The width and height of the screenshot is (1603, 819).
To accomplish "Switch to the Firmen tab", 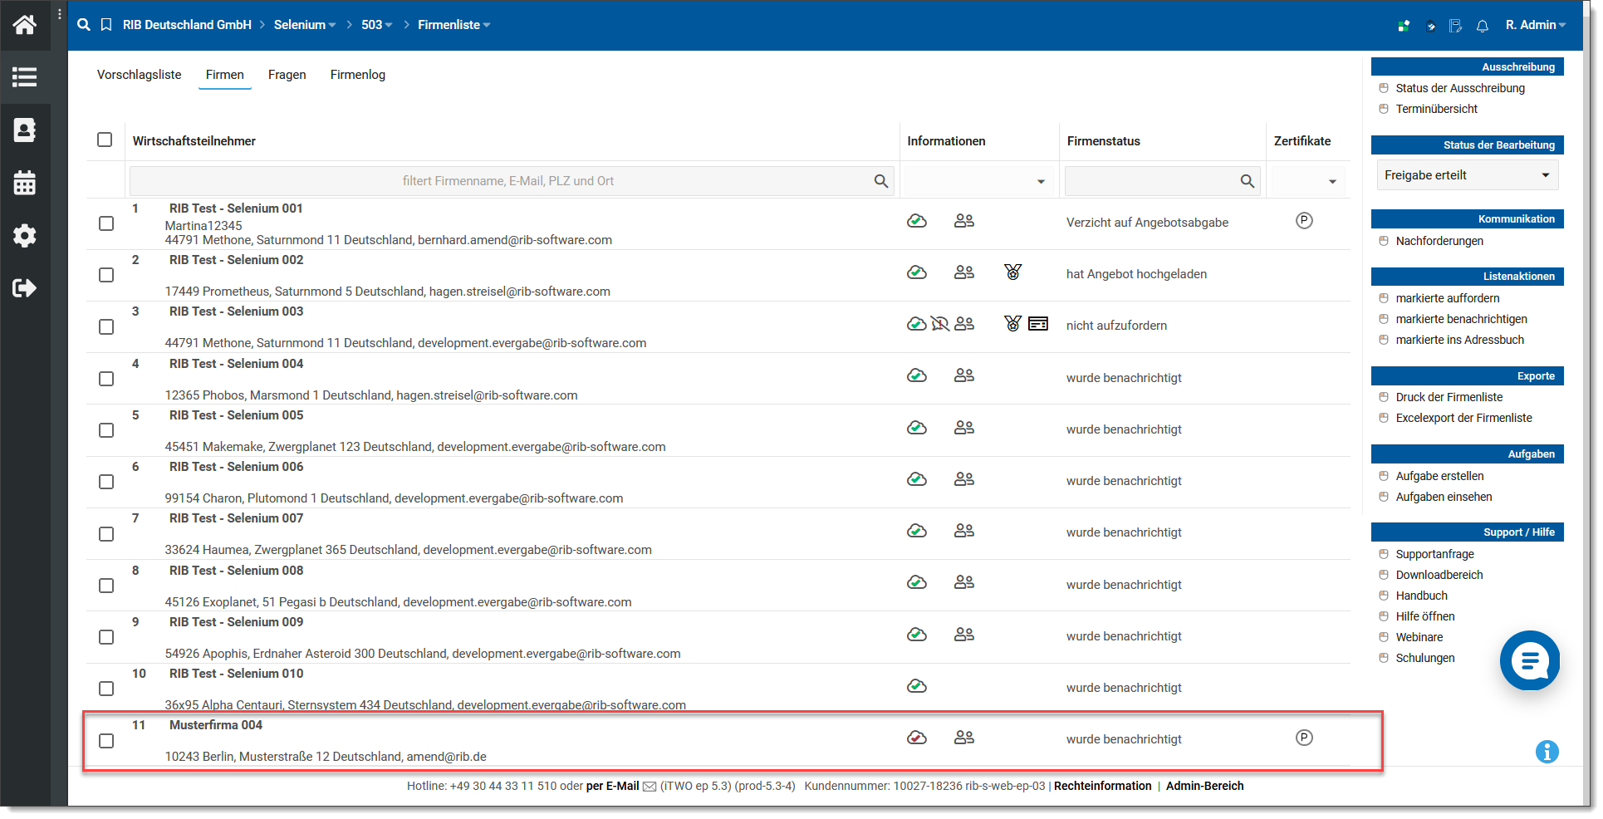I will [x=225, y=75].
